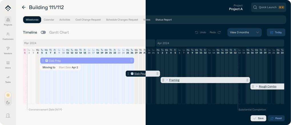Open Customers in the sidebar
Screen dimensions: 291x125
click(8, 36)
